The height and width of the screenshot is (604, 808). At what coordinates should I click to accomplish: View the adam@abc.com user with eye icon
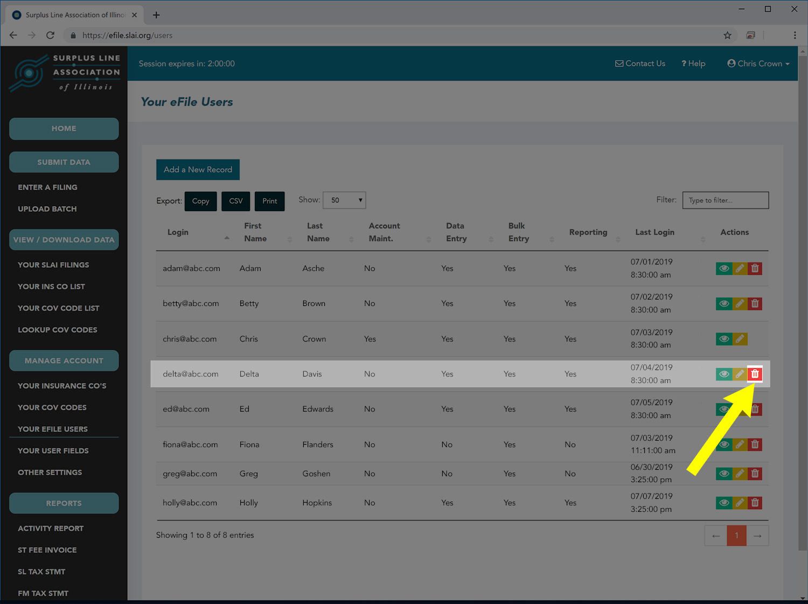724,268
